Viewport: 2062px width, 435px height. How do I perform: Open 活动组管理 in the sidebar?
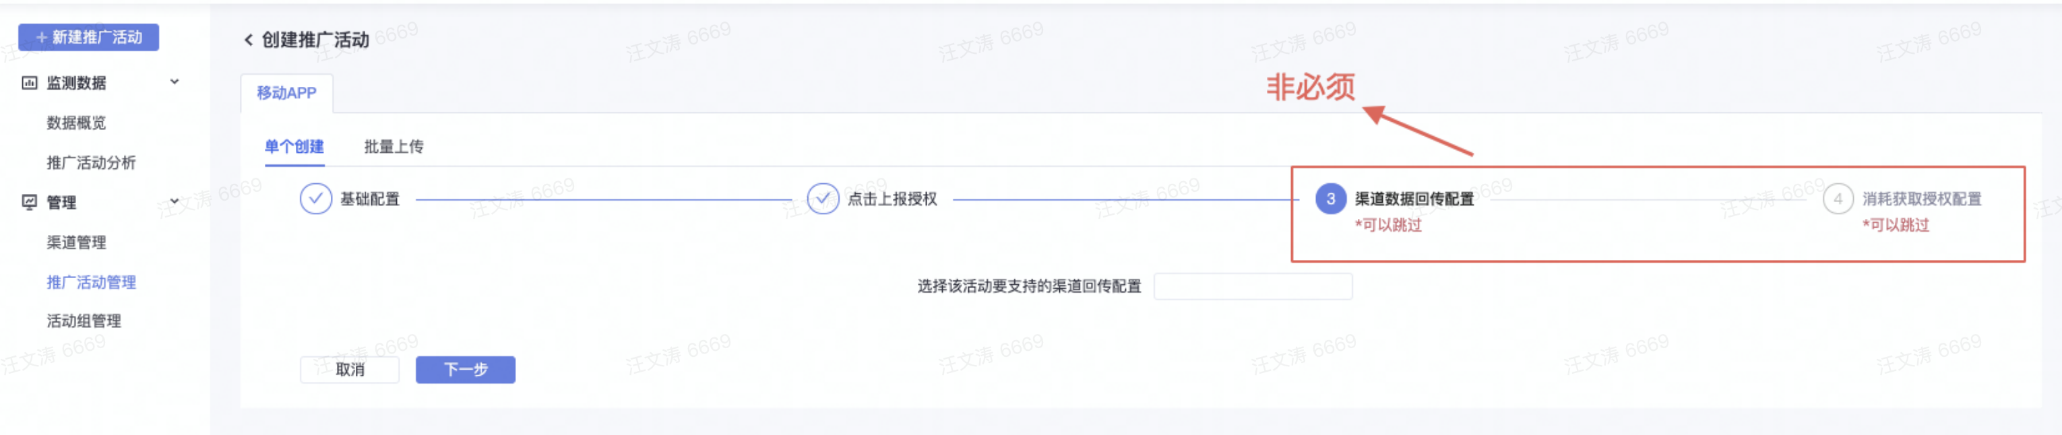pos(84,321)
